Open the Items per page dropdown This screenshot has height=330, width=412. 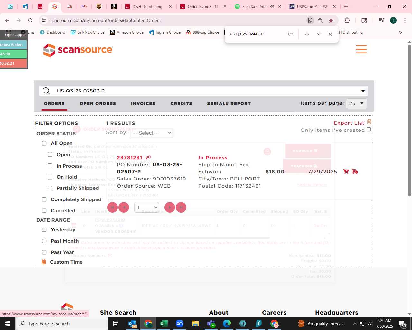click(x=356, y=103)
